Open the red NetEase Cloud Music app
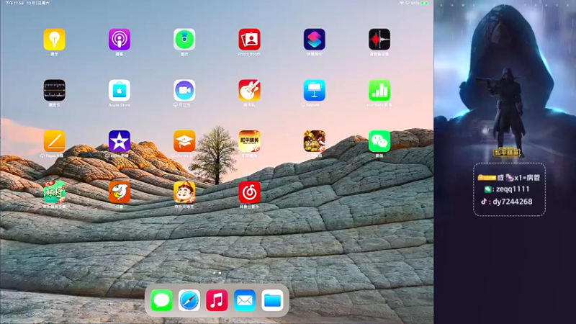Image resolution: width=576 pixels, height=324 pixels. click(x=249, y=192)
